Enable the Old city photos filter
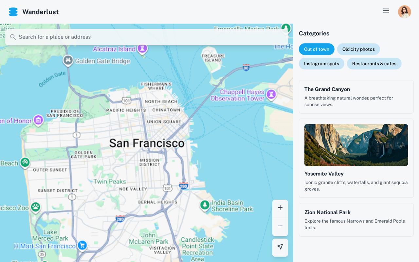Viewport: 419px width, 262px height. click(x=358, y=49)
